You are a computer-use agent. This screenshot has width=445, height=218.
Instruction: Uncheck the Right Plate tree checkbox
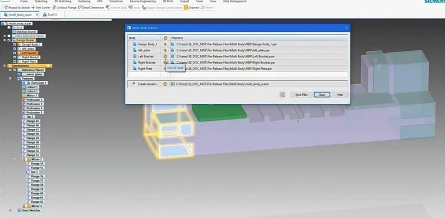(15, 62)
